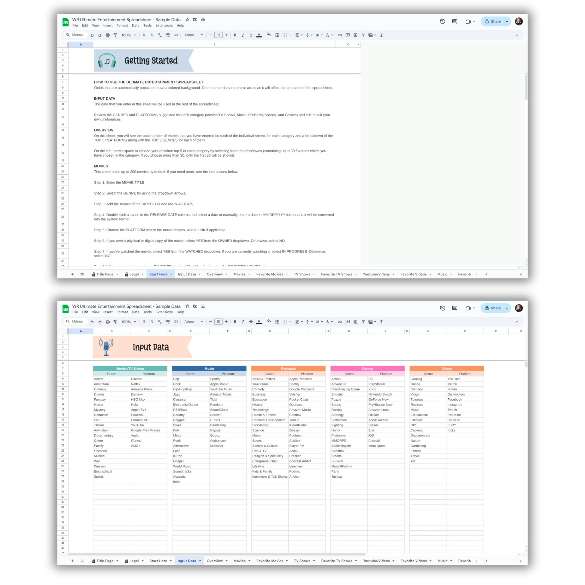Open Favorite Movies tab in top window

pyautogui.click(x=269, y=274)
